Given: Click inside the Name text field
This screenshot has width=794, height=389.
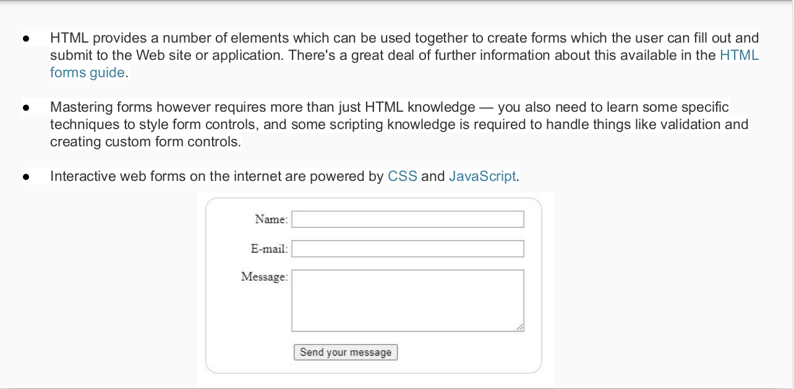Looking at the screenshot, I should 408,219.
